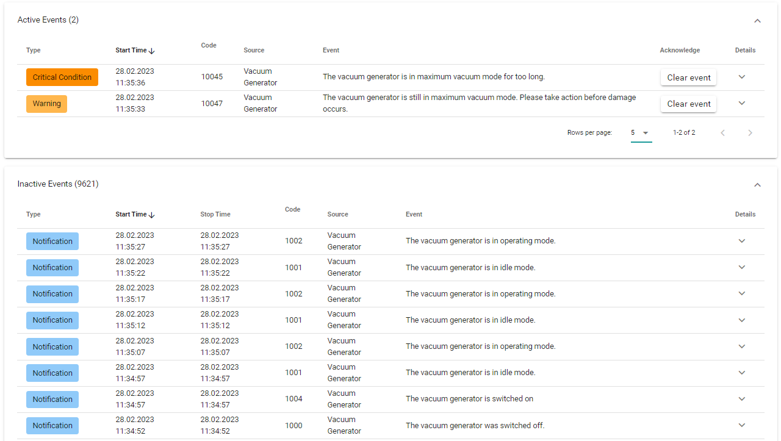Open the rows per page dropdown
The image size is (781, 441).
[x=641, y=133]
